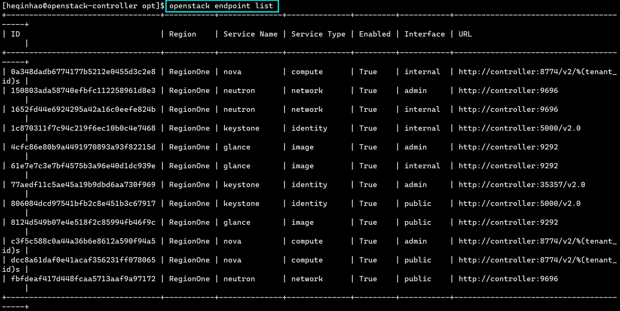
Task: Click 'identity' type in the 77aedf11 row
Action: coord(309,185)
